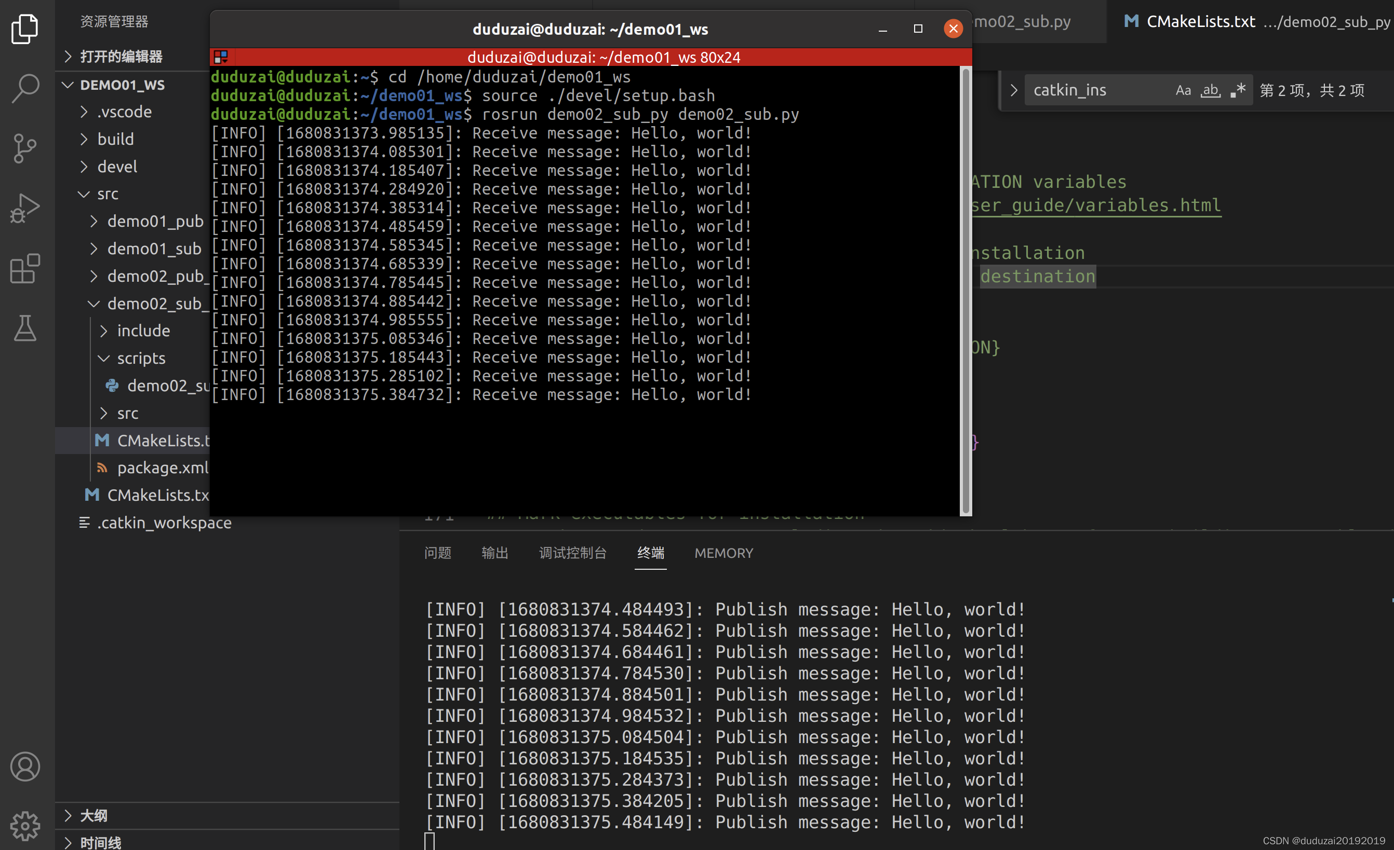Screen dimensions: 1394x850
Task: Toggle Use Regular Expression in find widget
Action: (1238, 90)
